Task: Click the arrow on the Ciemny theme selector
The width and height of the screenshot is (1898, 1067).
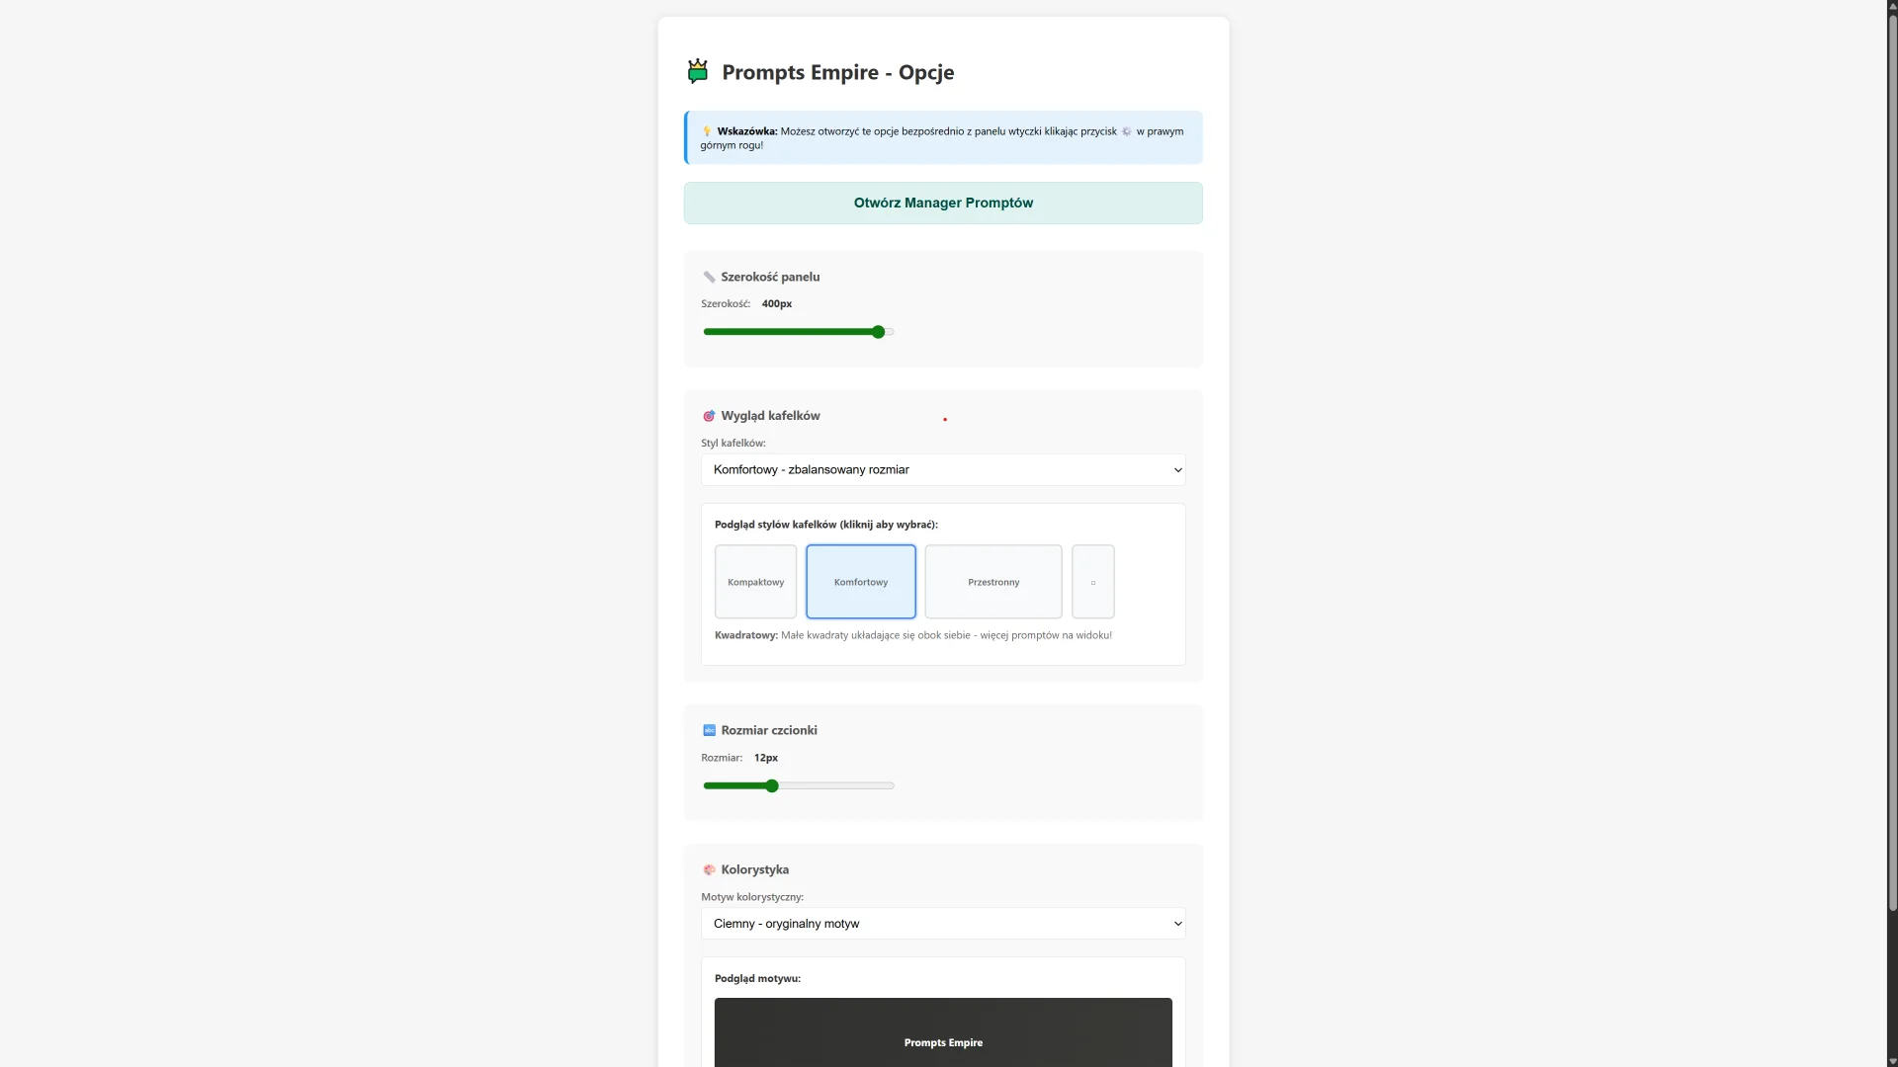Action: point(1177,924)
